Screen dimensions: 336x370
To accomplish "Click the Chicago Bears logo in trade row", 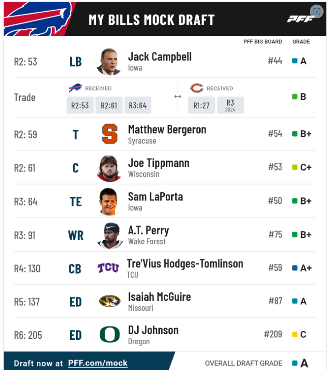I will 196,88.
